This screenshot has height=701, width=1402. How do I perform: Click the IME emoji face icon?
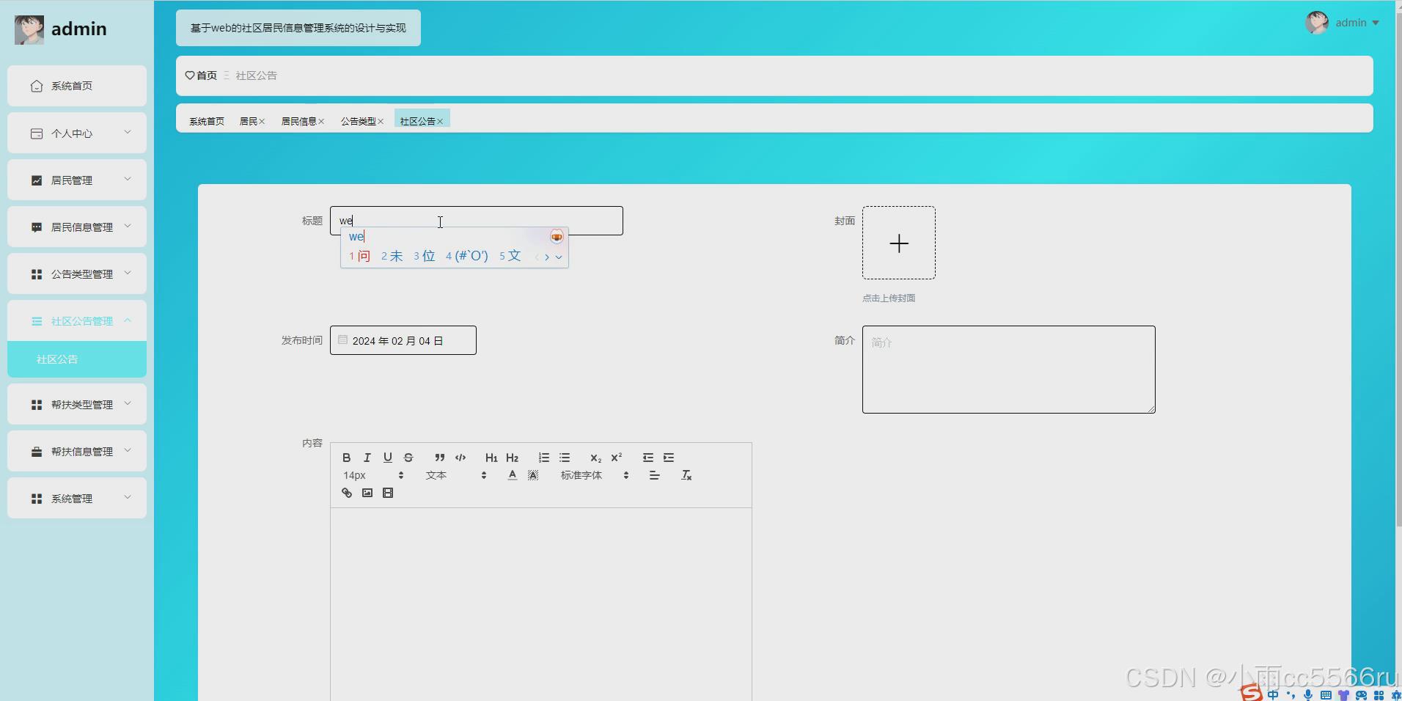[x=557, y=236]
